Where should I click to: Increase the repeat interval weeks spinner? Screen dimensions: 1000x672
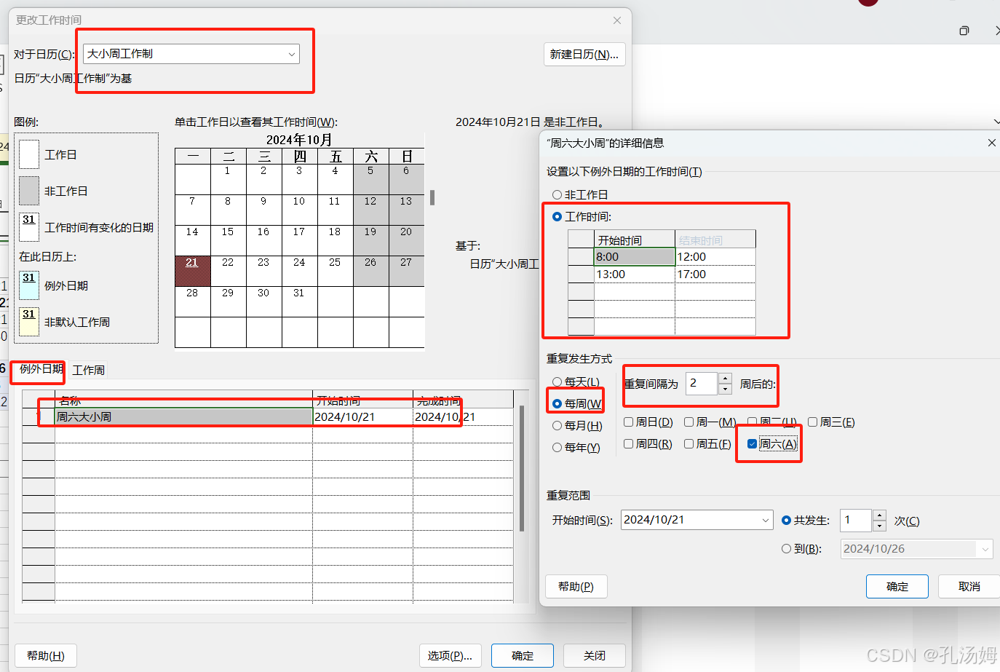[725, 378]
